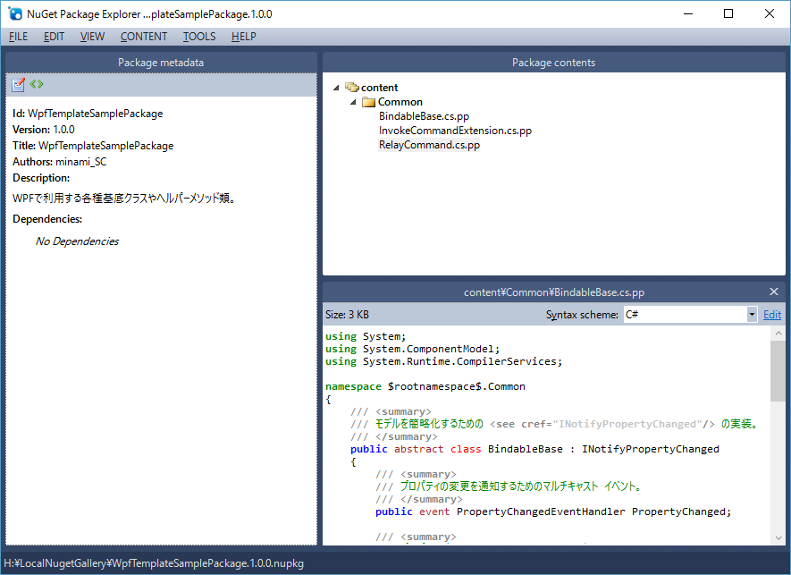
Task: Click the Size: 3 KB label
Action: [x=347, y=315]
